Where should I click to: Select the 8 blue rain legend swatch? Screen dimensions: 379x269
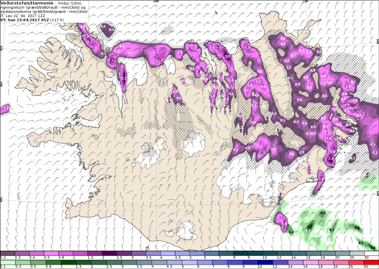coord(235,263)
